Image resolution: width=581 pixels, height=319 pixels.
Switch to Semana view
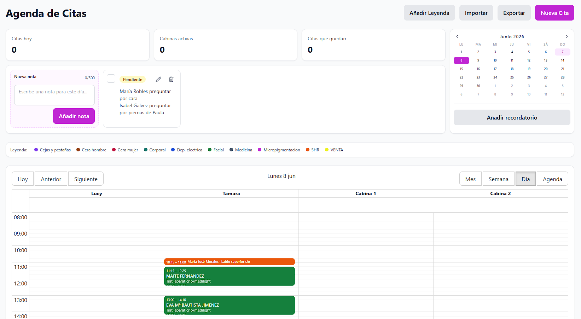tap(498, 179)
